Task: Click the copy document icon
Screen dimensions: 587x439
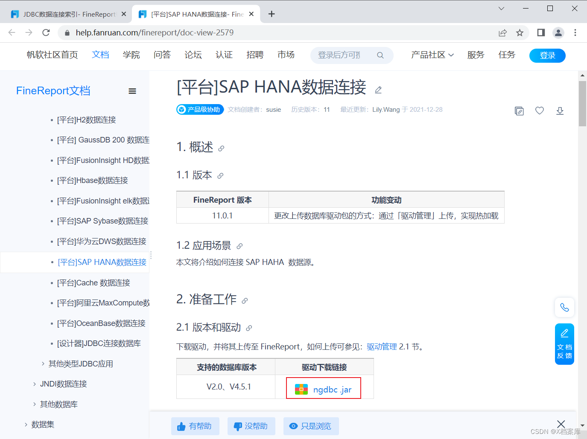Action: click(x=519, y=111)
